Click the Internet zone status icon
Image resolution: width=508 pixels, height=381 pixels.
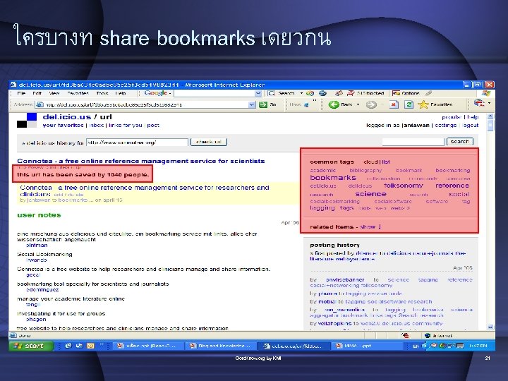(x=428, y=336)
